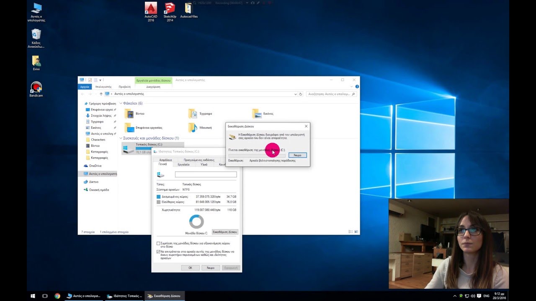Click the Explorer search box

click(x=331, y=94)
